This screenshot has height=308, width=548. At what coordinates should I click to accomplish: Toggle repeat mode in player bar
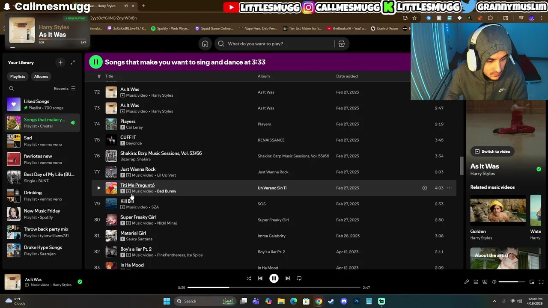pos(299,278)
